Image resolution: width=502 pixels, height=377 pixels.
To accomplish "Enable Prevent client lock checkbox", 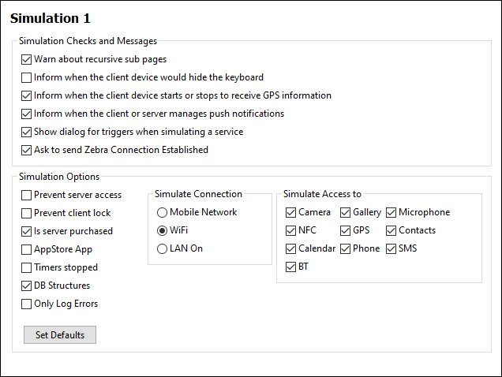I will tap(27, 213).
